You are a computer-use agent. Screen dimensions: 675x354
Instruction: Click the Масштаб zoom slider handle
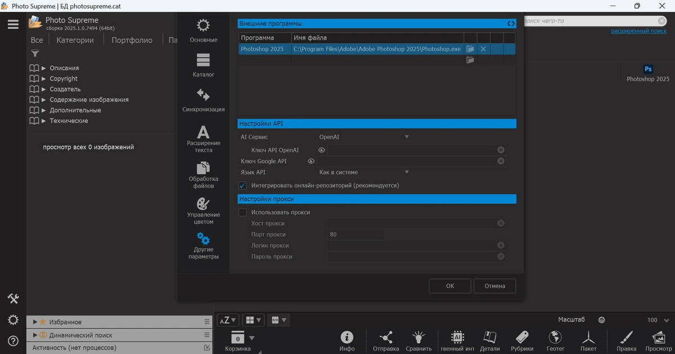(x=601, y=320)
